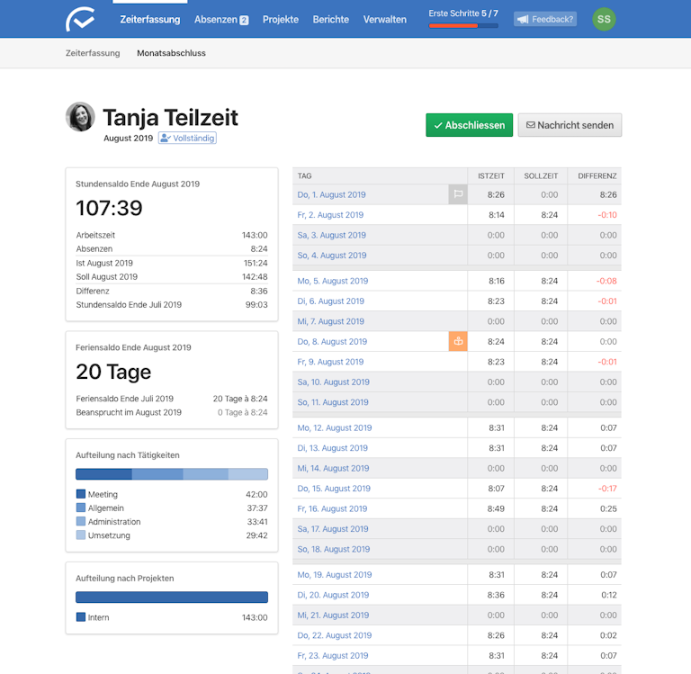Open Sa, 3. August 2019 link
Screen dimensions: 691x674
tap(331, 235)
